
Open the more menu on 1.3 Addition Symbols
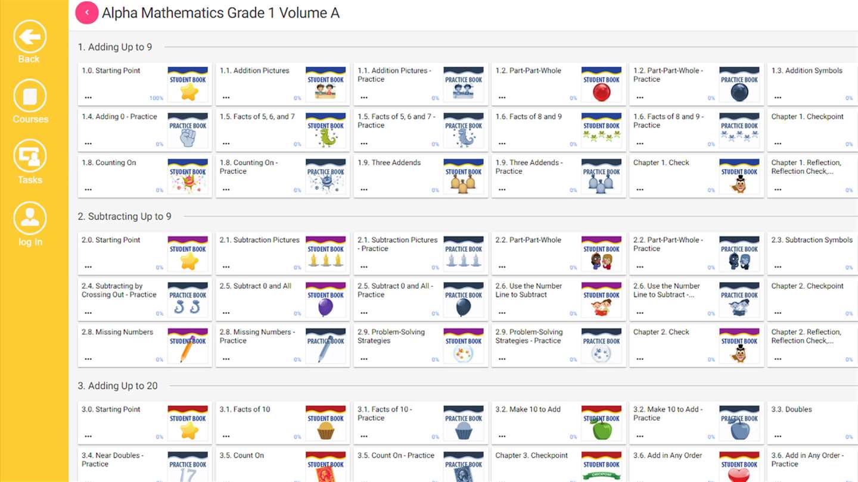[778, 98]
